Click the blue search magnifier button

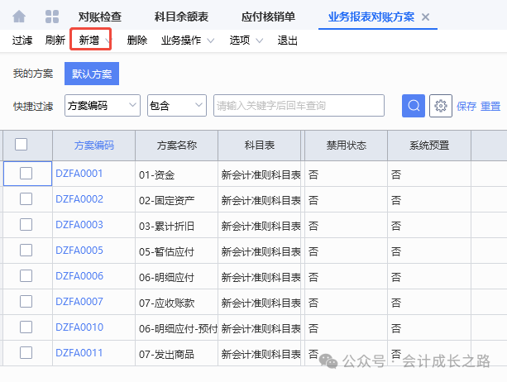point(414,106)
